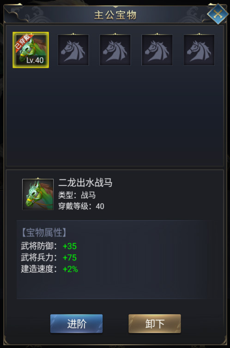230x348 pixels.
Task: Select the third empty horse slot
Action: point(115,50)
